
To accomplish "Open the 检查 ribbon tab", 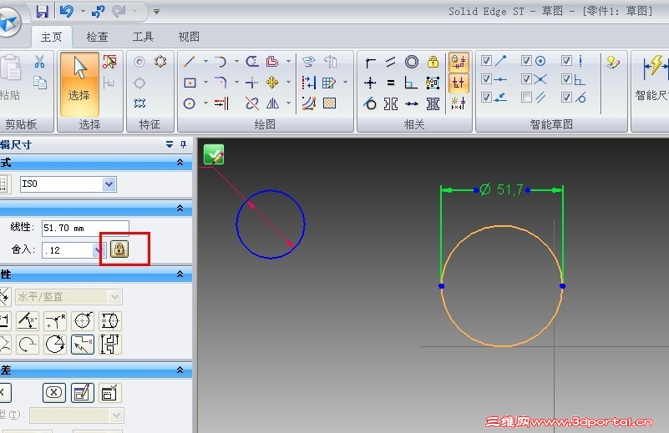I will coord(97,37).
